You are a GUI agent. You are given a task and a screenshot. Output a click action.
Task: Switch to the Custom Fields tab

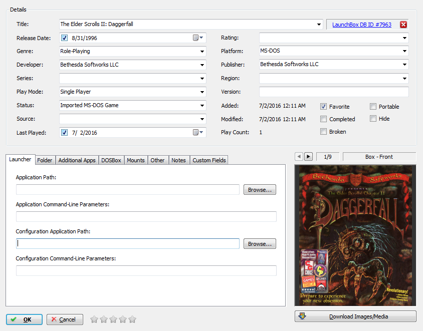209,160
